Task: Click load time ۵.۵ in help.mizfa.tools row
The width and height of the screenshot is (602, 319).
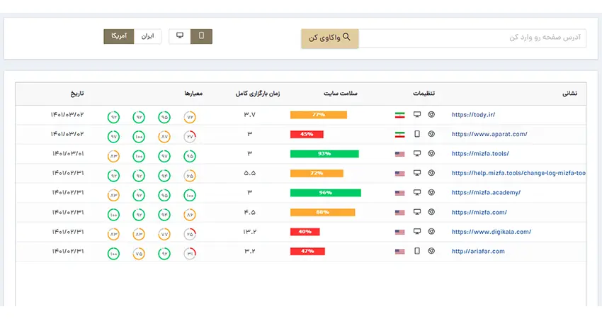Action: tap(249, 173)
